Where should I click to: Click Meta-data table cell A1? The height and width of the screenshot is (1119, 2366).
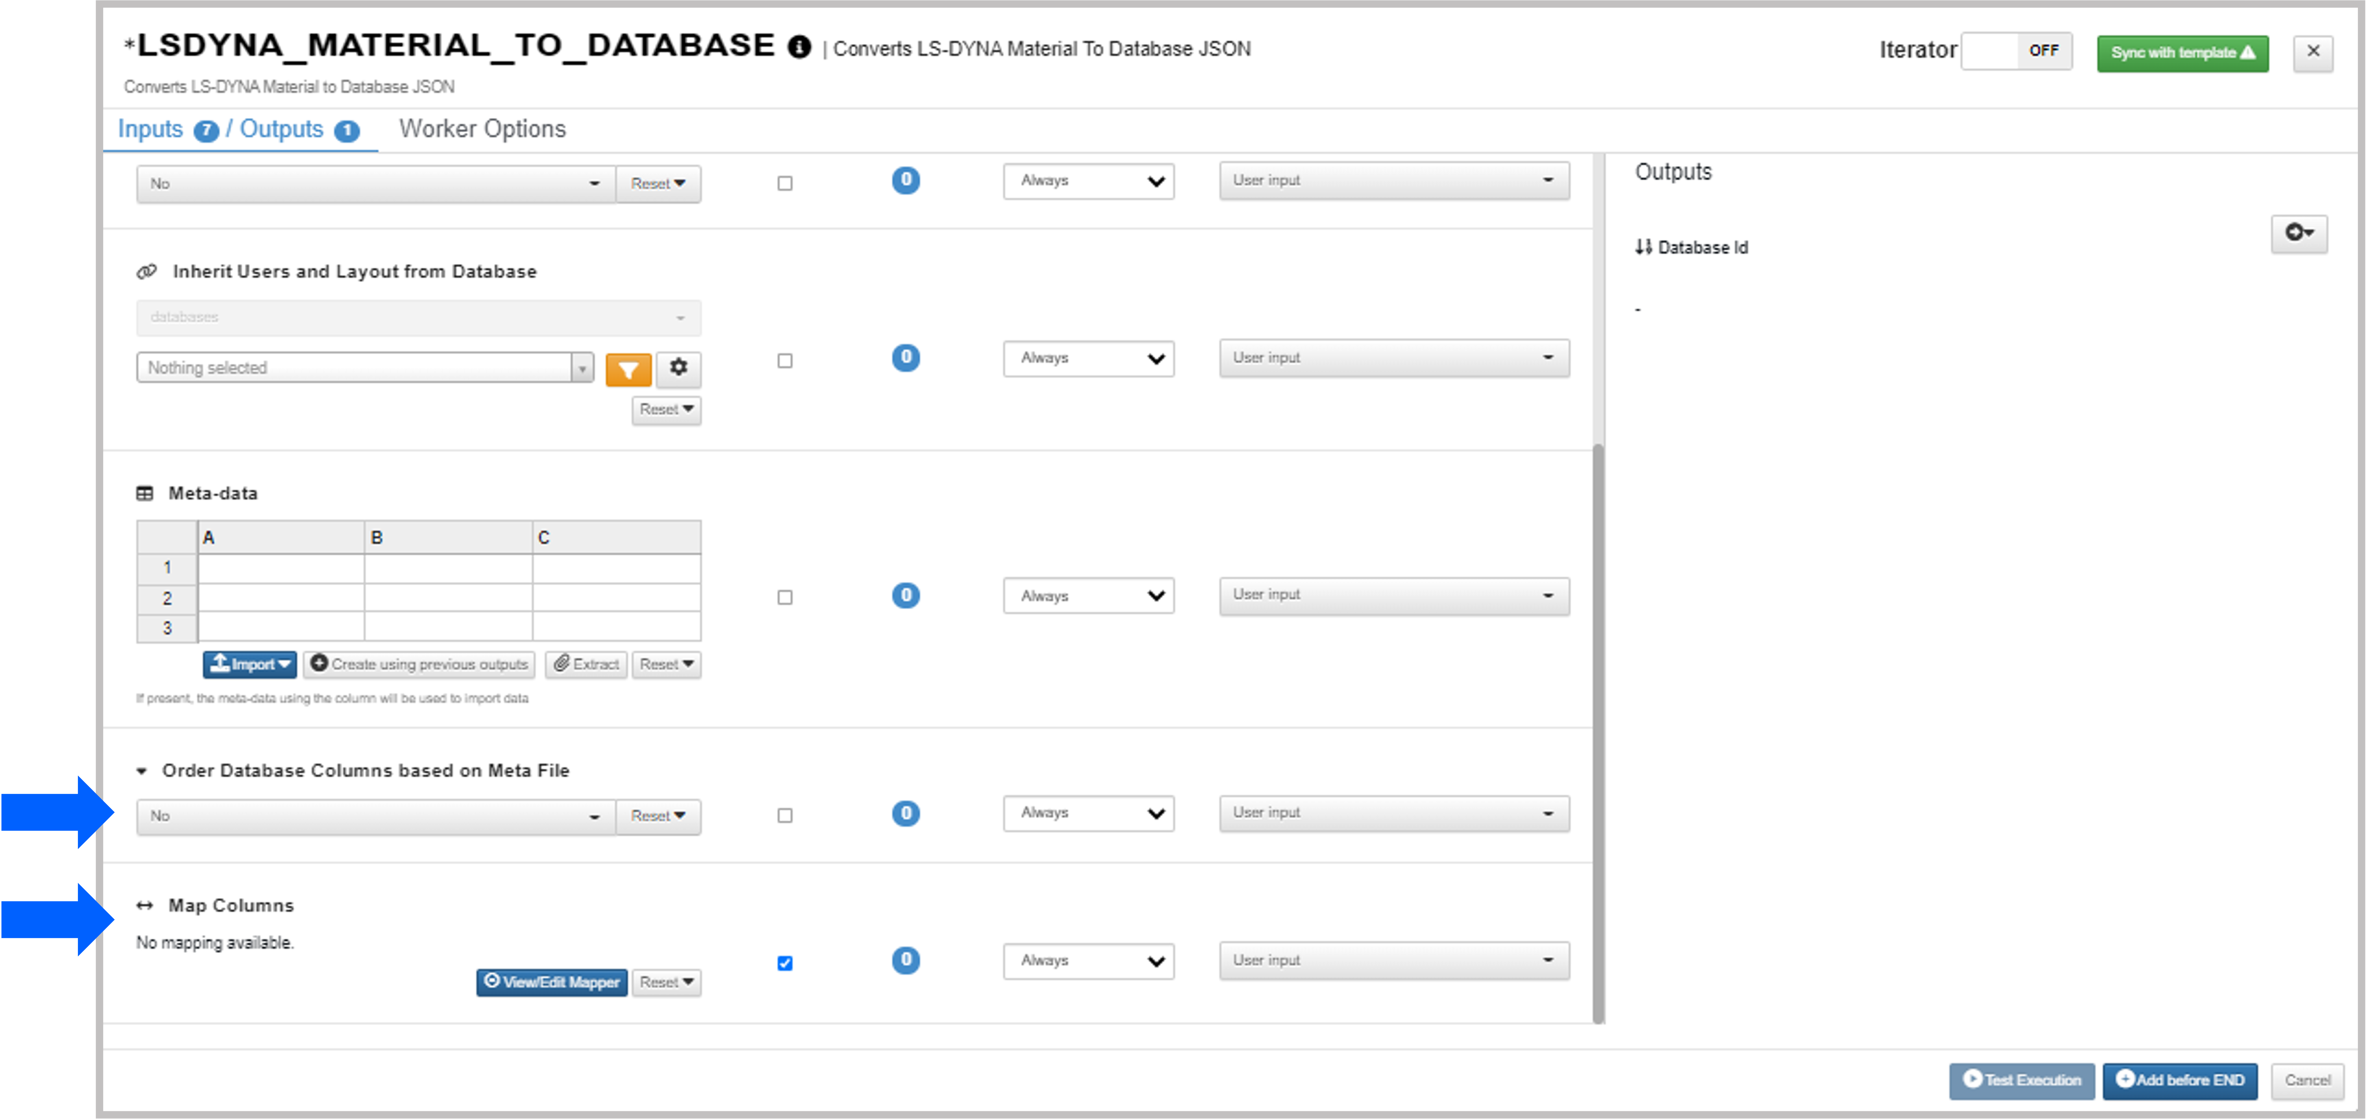281,568
